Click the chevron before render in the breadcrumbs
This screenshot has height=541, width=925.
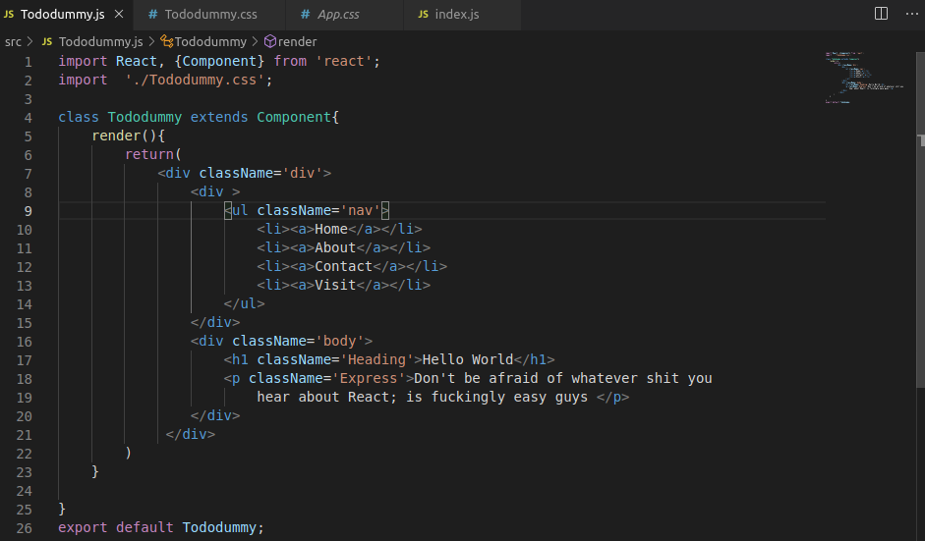[x=255, y=42]
